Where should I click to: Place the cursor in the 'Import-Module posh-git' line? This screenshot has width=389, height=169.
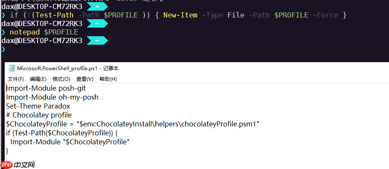tap(46, 89)
